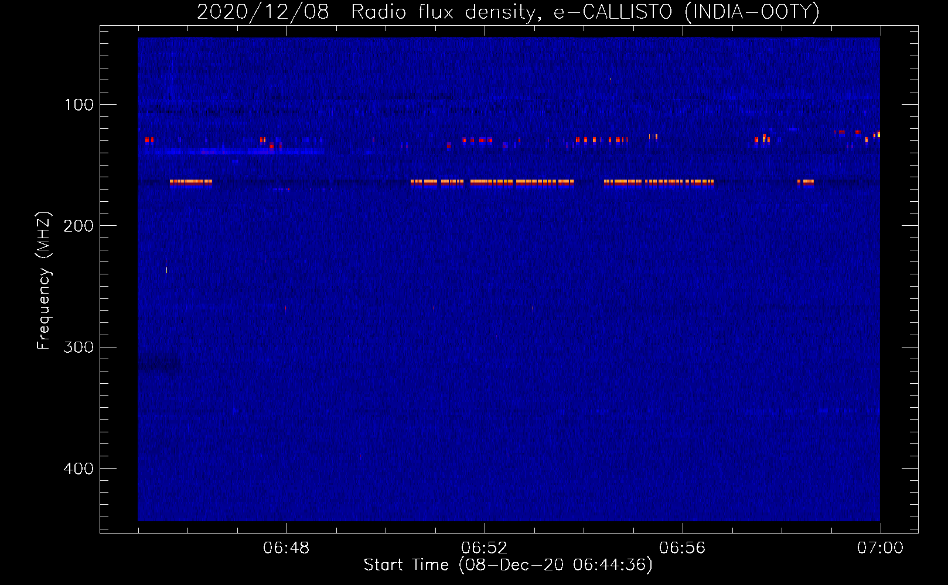Click the 06:48 time tick label
Image resolution: width=948 pixels, height=585 pixels.
[x=287, y=548]
